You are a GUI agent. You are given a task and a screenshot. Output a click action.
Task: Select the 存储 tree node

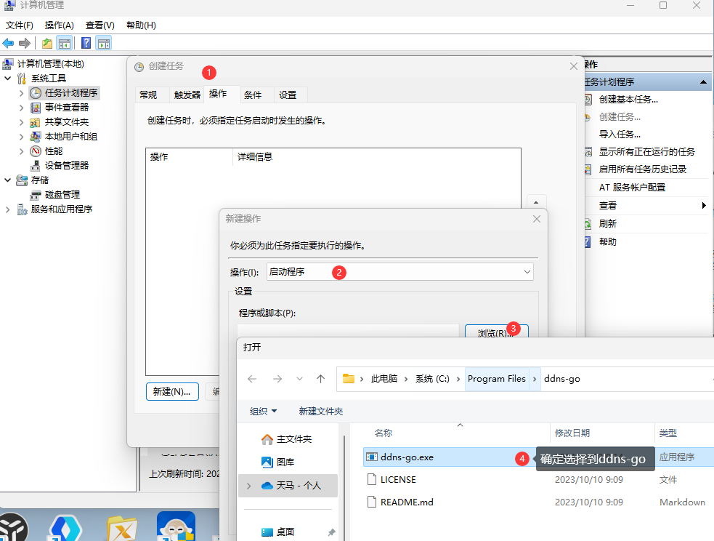pyautogui.click(x=40, y=180)
